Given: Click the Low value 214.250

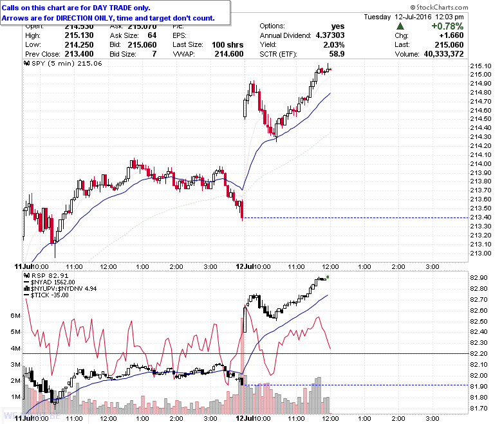Looking at the screenshot, I should coord(79,45).
